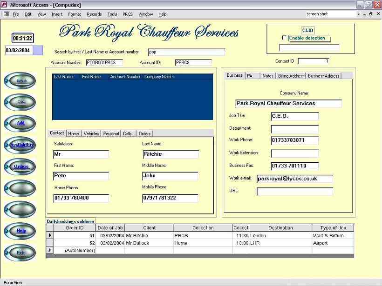
Task: Click the Availability oval button
Action: [20, 145]
